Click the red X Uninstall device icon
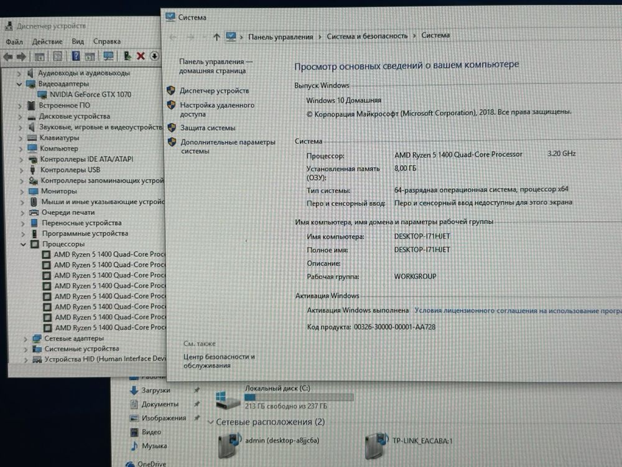Viewport: 622px width, 467px height. tap(141, 56)
